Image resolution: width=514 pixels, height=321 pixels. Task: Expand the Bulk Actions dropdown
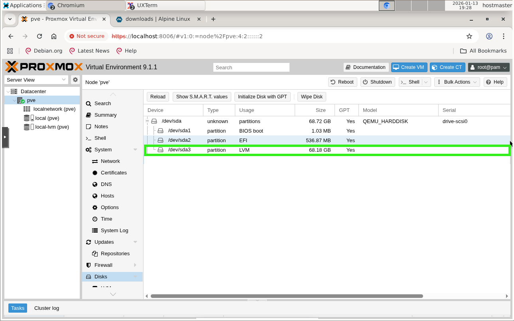[x=457, y=82]
